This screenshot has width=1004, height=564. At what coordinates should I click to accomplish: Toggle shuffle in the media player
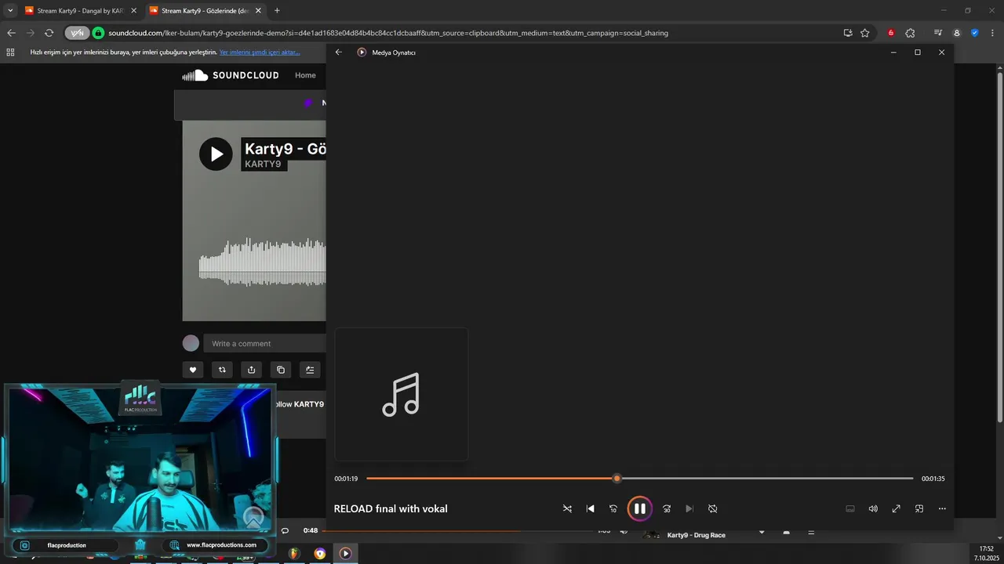coord(567,508)
